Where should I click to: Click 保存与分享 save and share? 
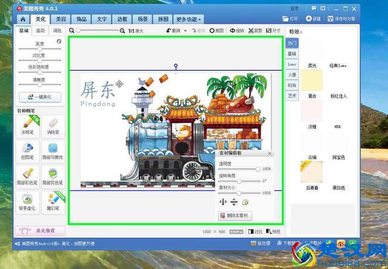(341, 19)
